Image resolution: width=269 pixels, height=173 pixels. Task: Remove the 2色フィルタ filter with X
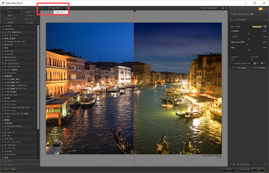point(266,20)
